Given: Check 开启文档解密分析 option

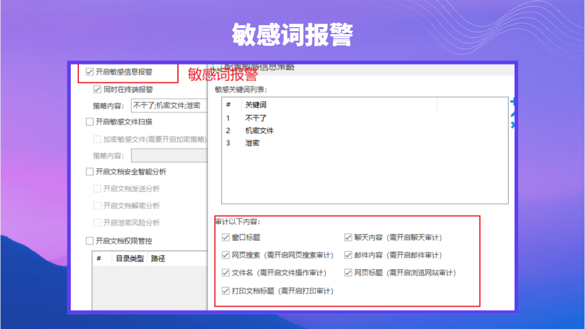Looking at the screenshot, I should [97, 206].
